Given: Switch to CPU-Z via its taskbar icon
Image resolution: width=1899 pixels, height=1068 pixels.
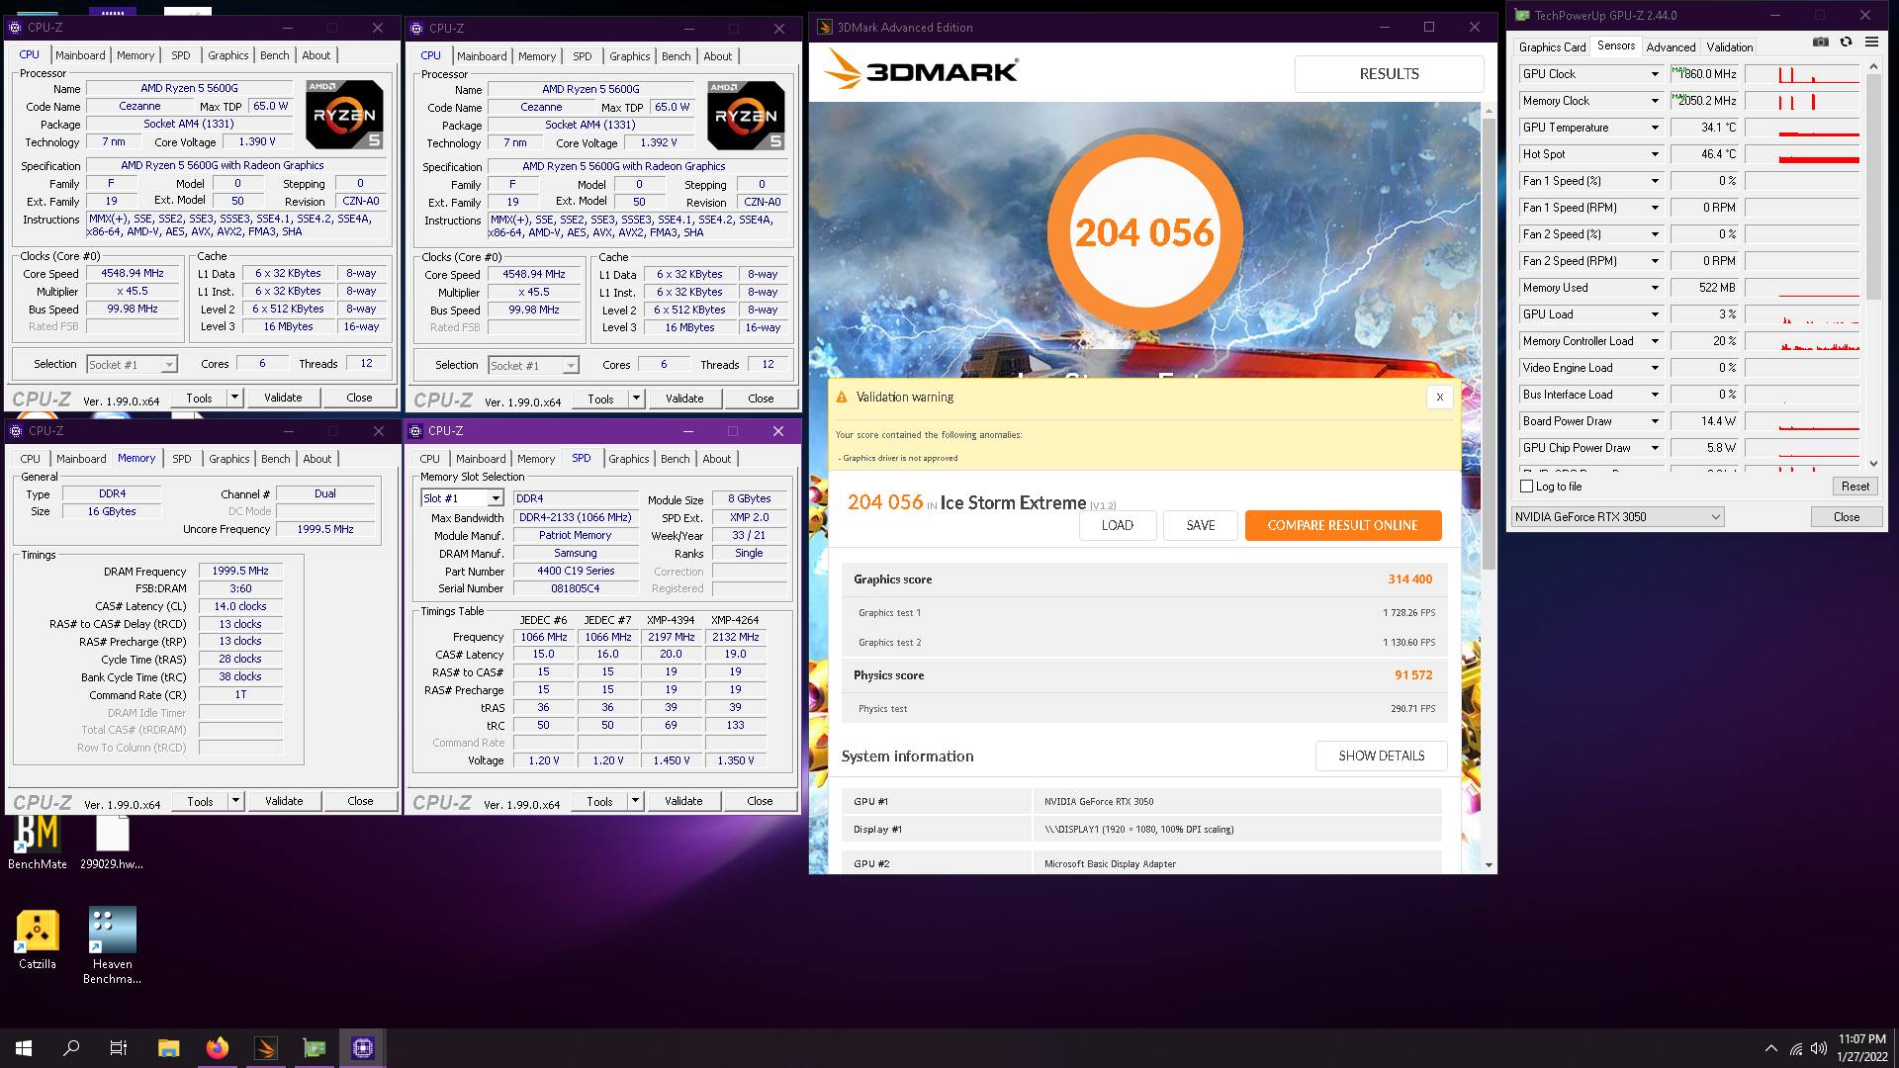Looking at the screenshot, I should pos(363,1048).
